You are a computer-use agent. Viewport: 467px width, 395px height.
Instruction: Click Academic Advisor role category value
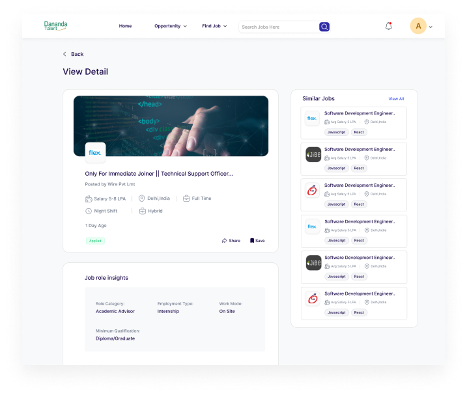(115, 311)
